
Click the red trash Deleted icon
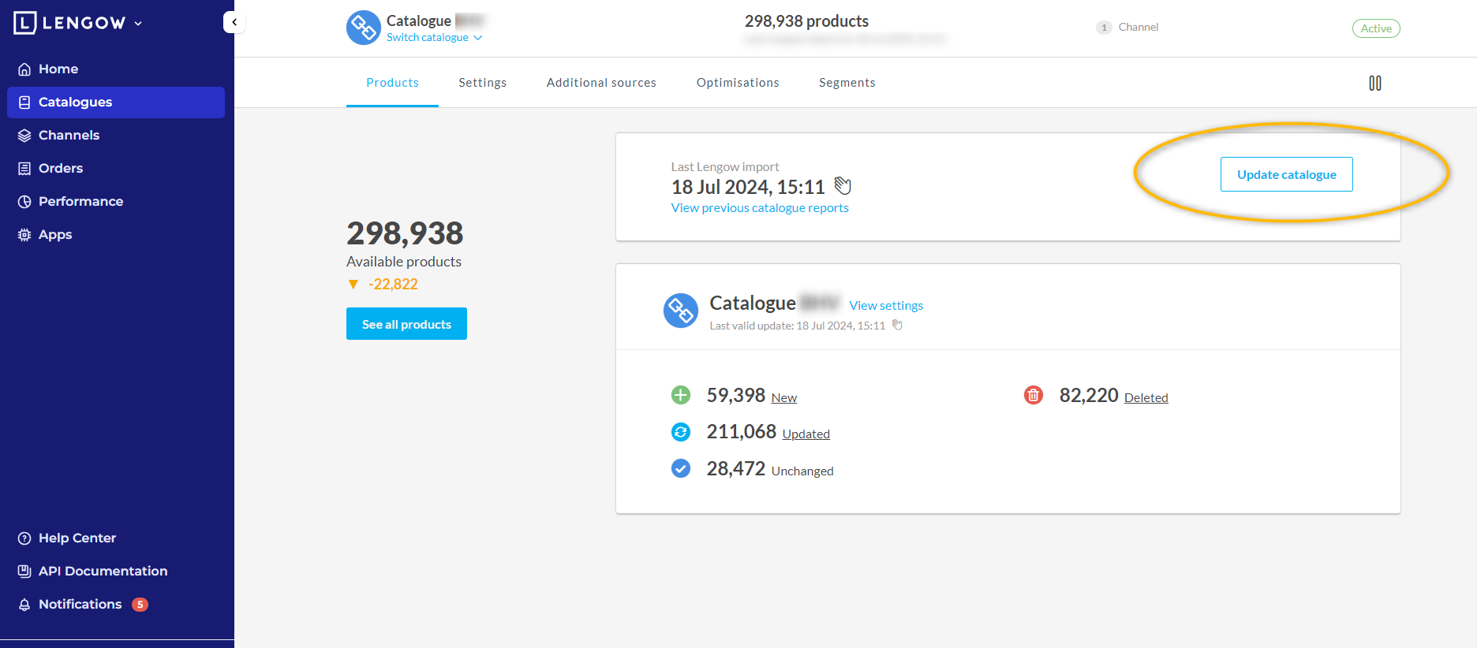(x=1033, y=395)
